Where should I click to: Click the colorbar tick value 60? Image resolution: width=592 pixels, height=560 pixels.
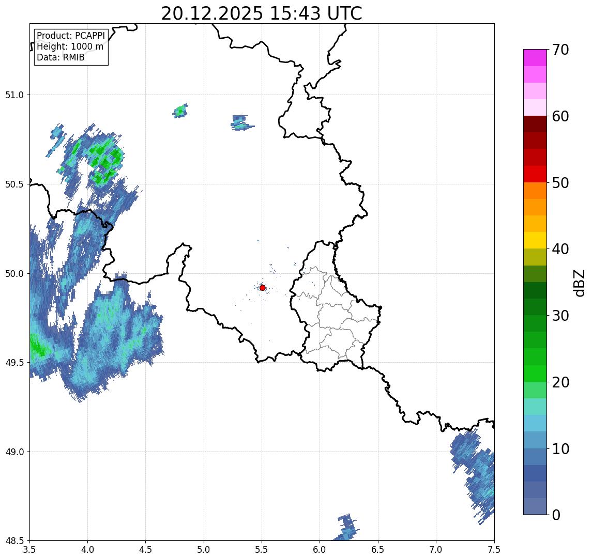[x=560, y=117]
